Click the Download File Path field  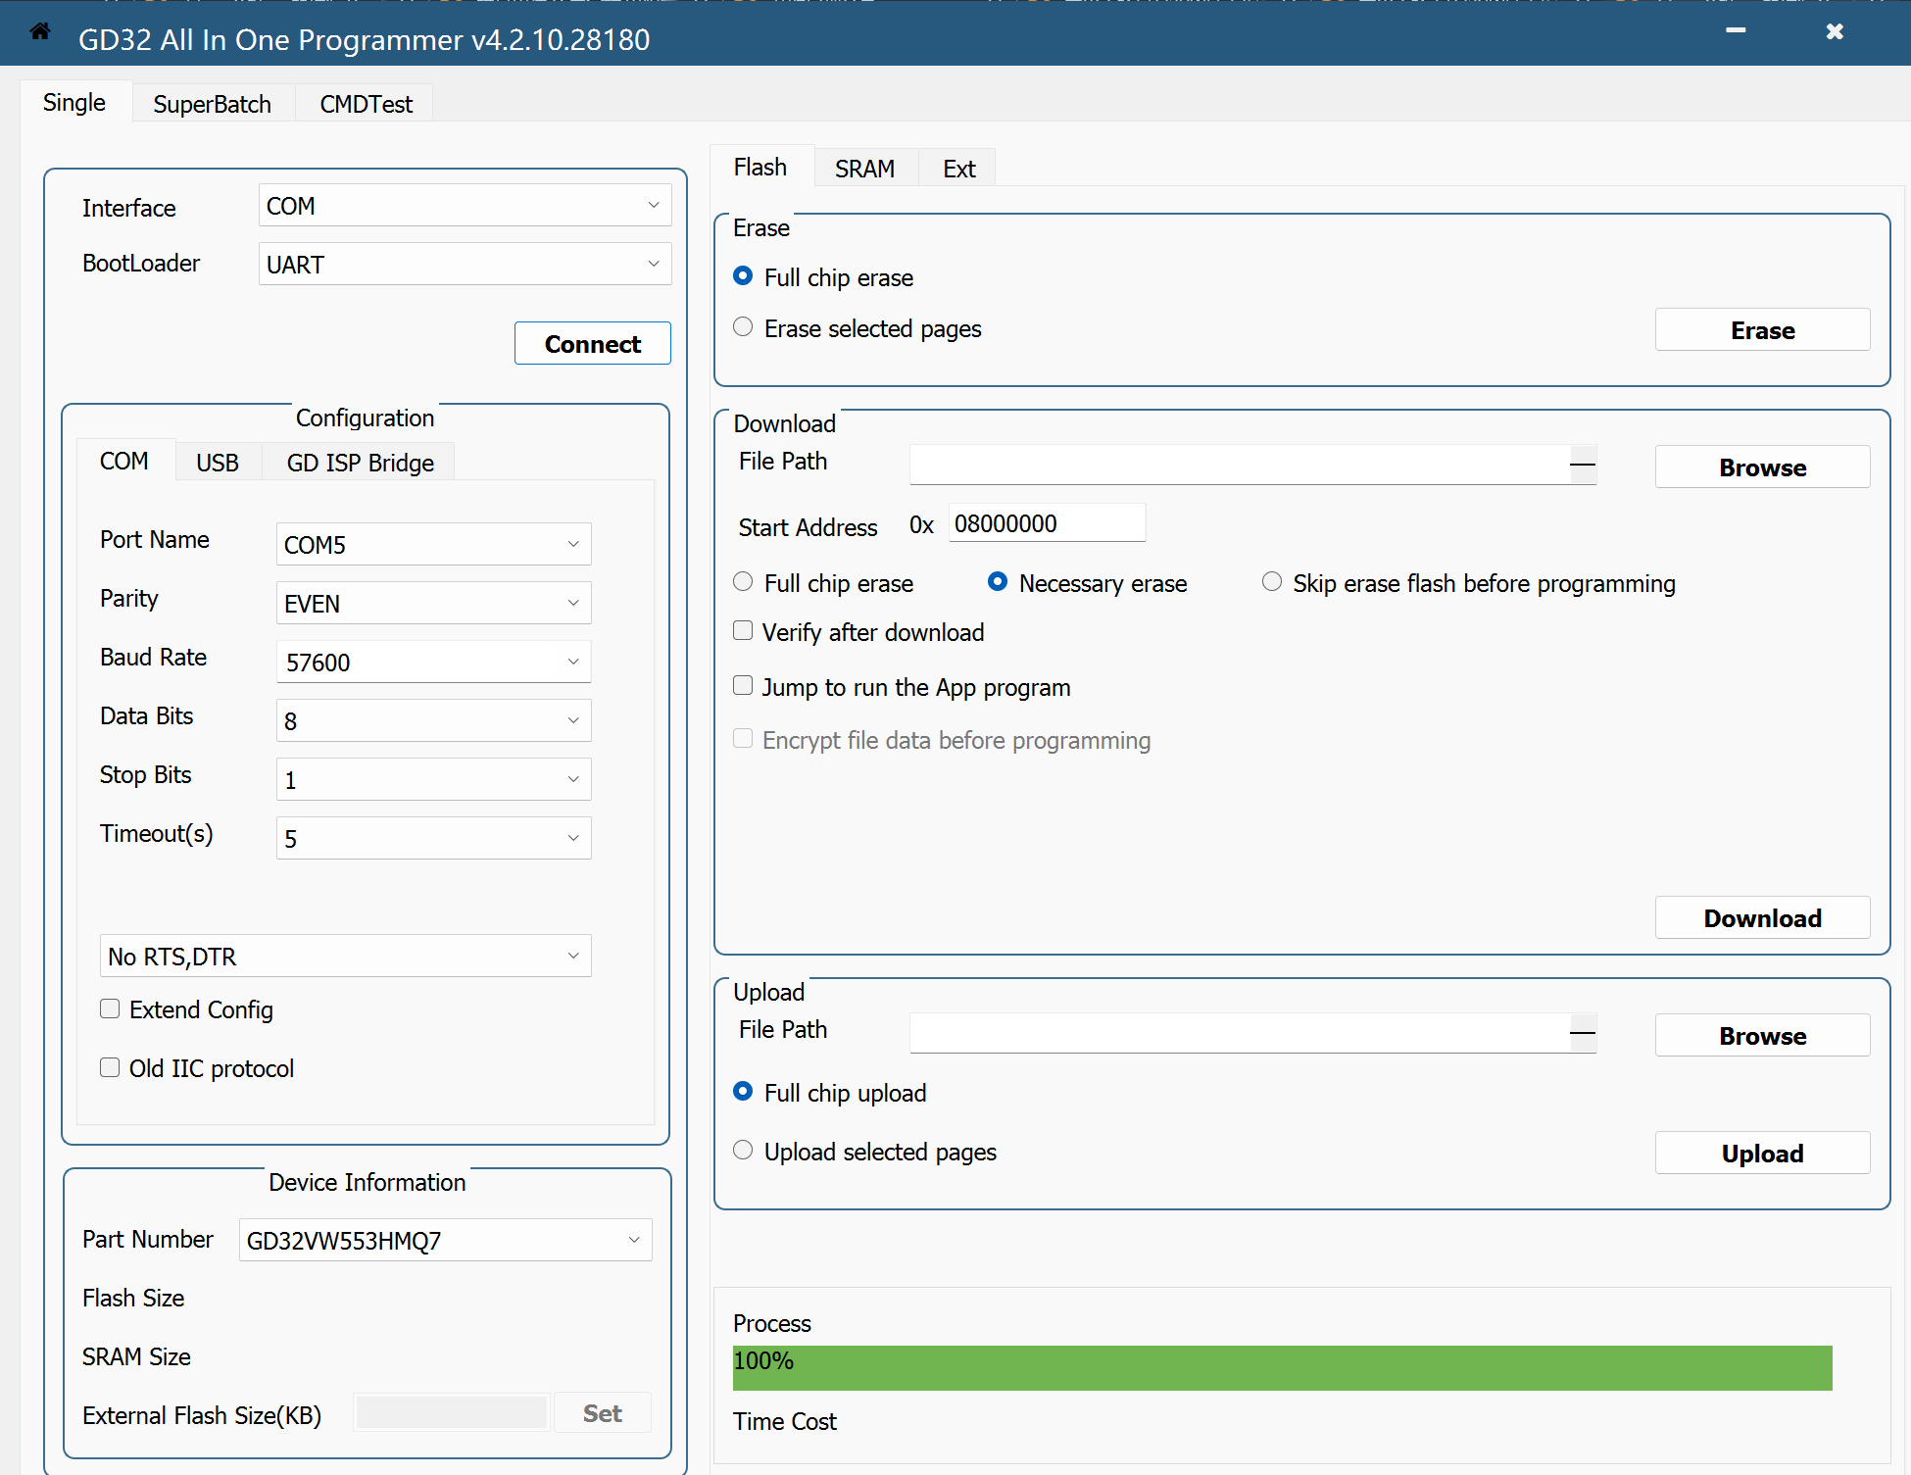(x=1240, y=465)
